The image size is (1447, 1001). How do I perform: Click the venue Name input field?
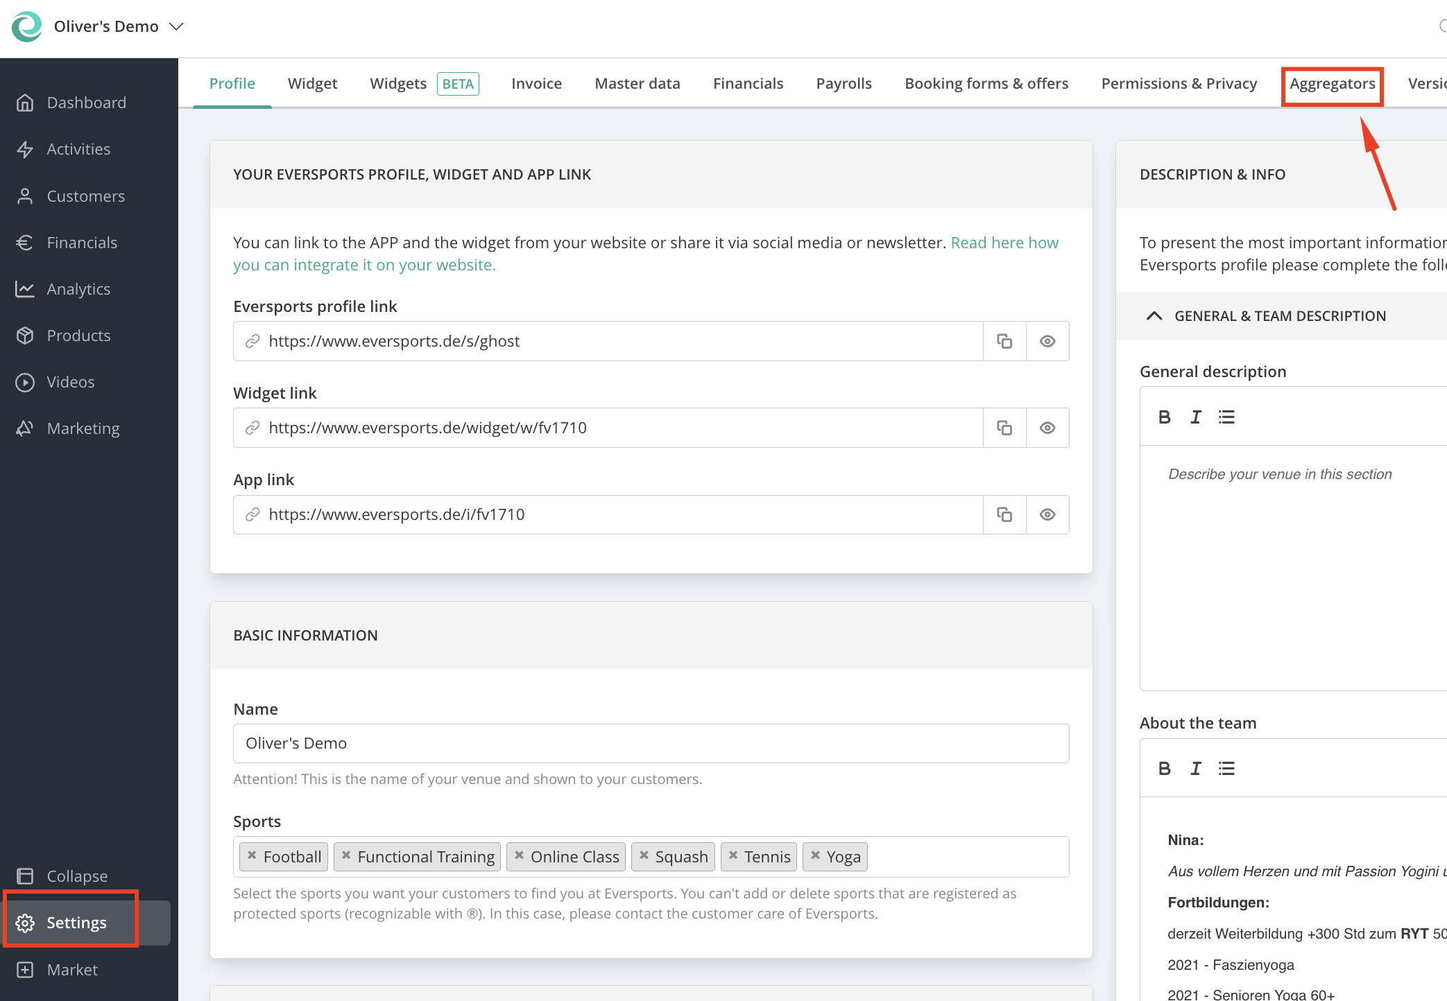[x=651, y=743]
